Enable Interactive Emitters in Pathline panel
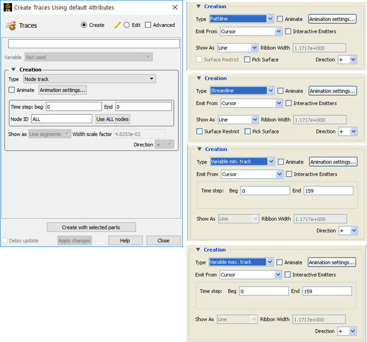 (x=288, y=31)
